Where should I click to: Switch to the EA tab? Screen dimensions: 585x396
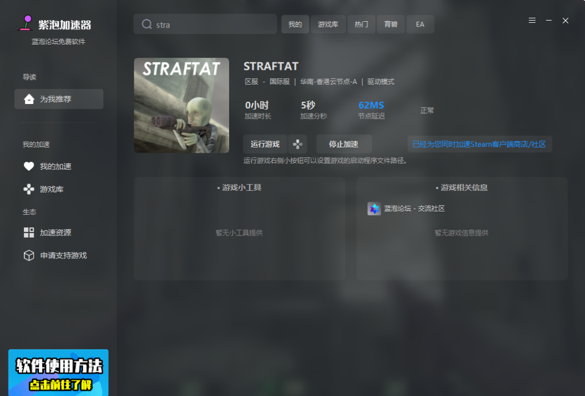(x=420, y=24)
